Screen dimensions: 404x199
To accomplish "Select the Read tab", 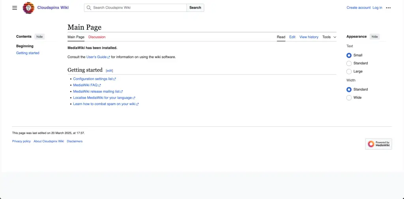I will click(281, 37).
